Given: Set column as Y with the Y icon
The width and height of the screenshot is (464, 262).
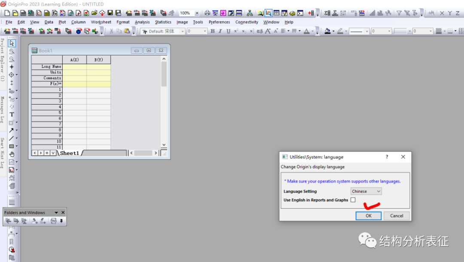Looking at the screenshot, I should (450, 13).
